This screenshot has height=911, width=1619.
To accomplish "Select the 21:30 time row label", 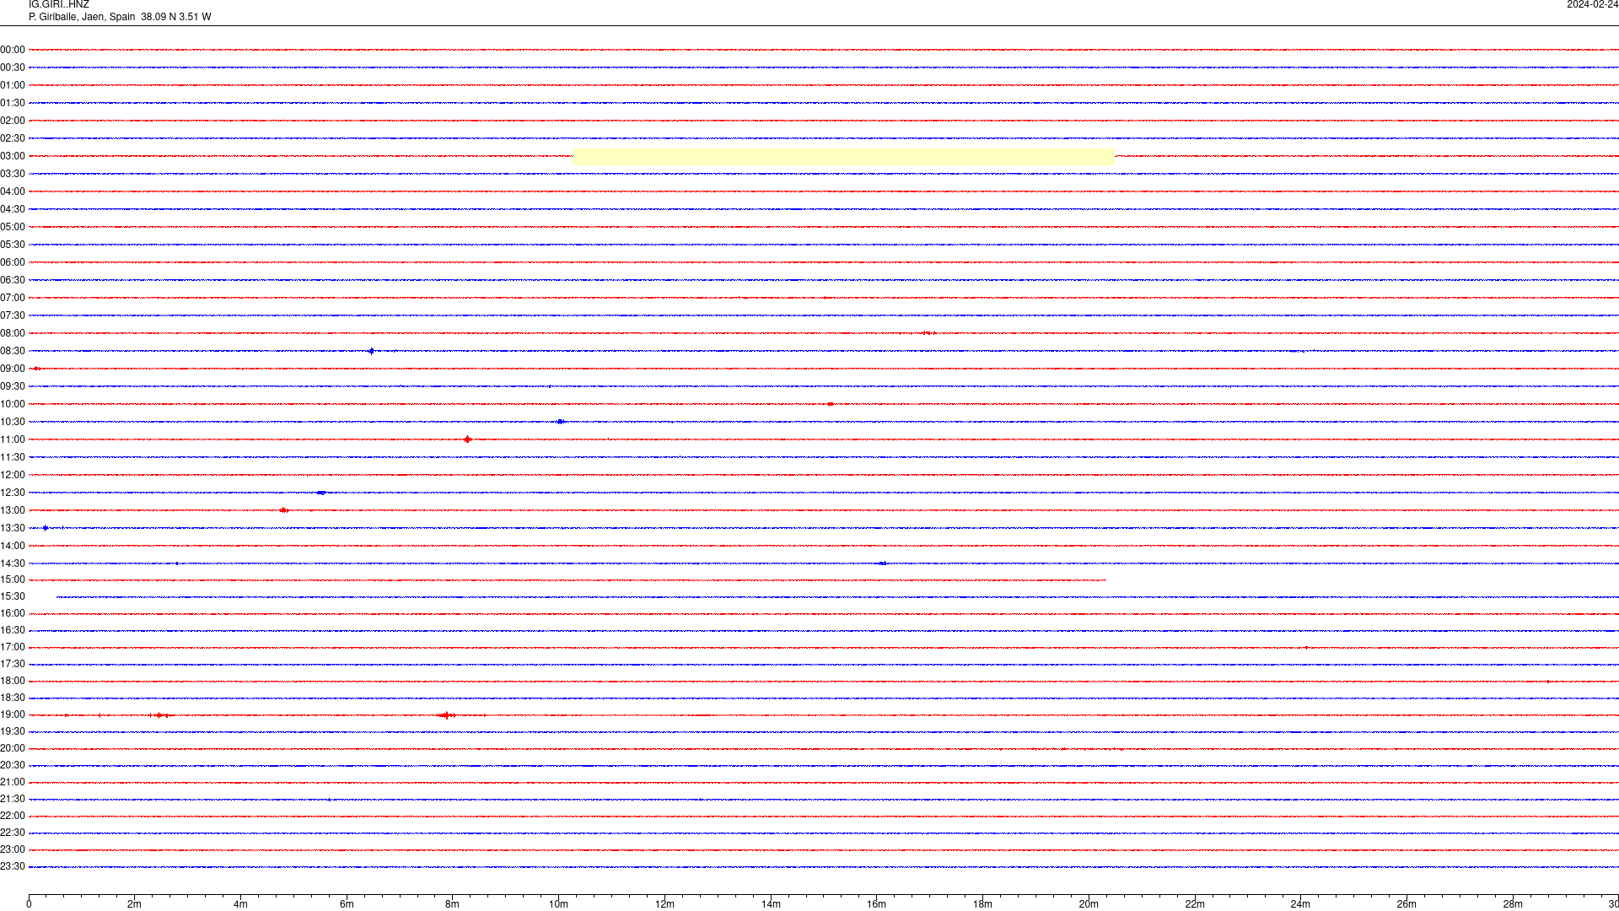I will pyautogui.click(x=13, y=799).
